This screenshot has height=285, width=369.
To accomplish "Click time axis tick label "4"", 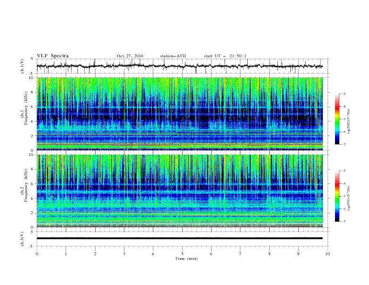I will pos(153,254).
